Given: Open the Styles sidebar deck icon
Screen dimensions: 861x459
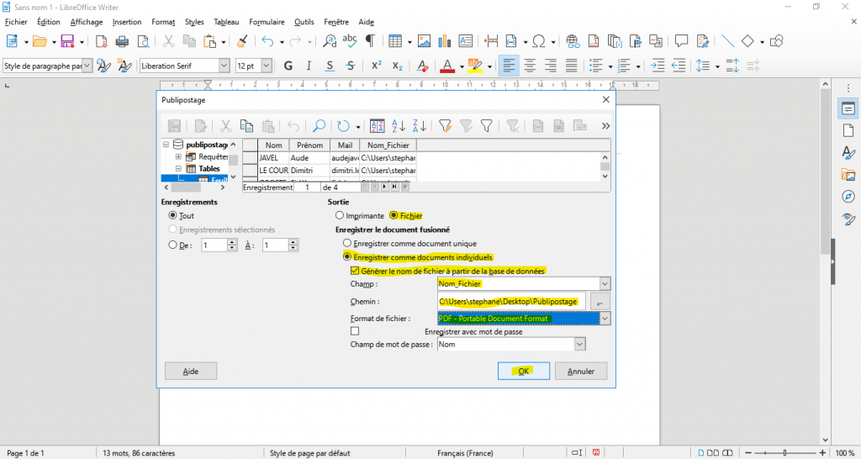Looking at the screenshot, I should click(x=848, y=153).
